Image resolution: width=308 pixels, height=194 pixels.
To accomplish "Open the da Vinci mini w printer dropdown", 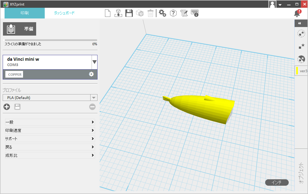I will (94, 62).
